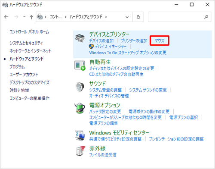Select ネットワークとインターネット in sidebar
Viewport: 215px width, 169px height.
click(x=31, y=51)
